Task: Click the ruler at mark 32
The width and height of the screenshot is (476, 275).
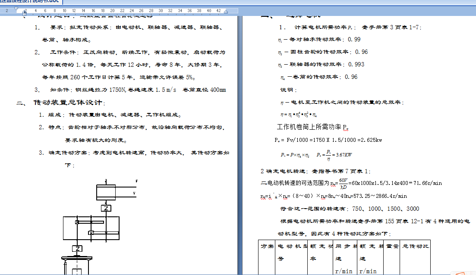Action: 170,11
